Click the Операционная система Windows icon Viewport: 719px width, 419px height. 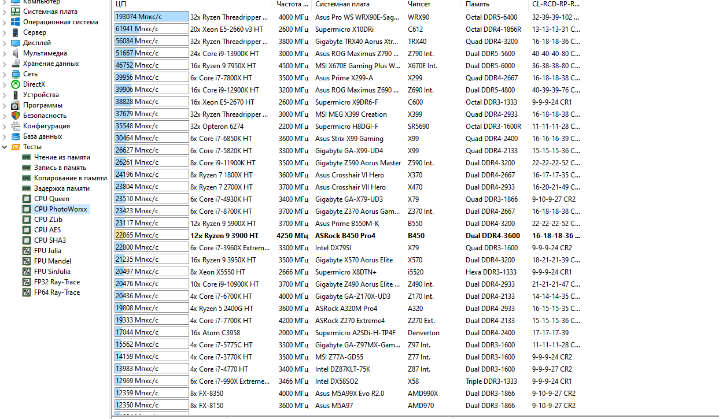coord(16,22)
